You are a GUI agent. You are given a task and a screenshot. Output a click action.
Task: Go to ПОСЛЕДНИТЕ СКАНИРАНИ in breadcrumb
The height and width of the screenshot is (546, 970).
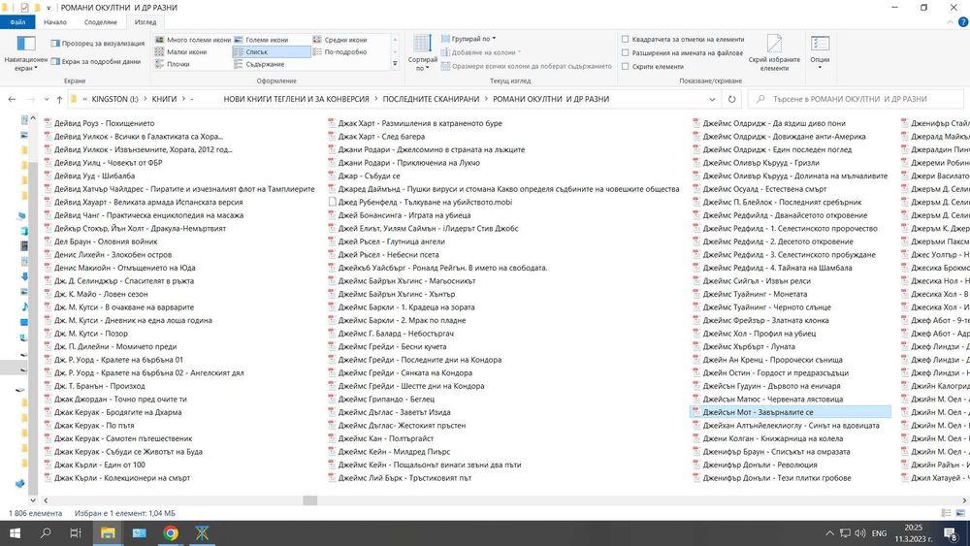(431, 99)
